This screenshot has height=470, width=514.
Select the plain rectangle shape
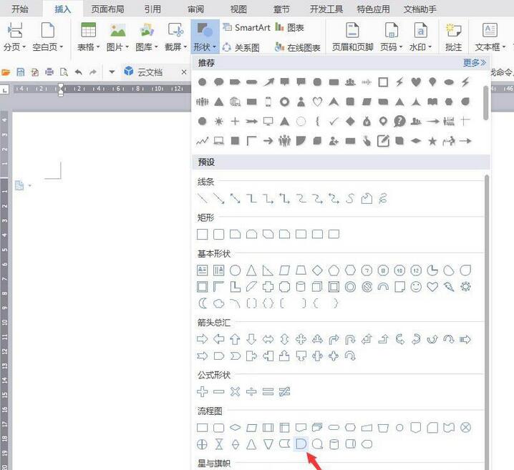click(x=203, y=234)
